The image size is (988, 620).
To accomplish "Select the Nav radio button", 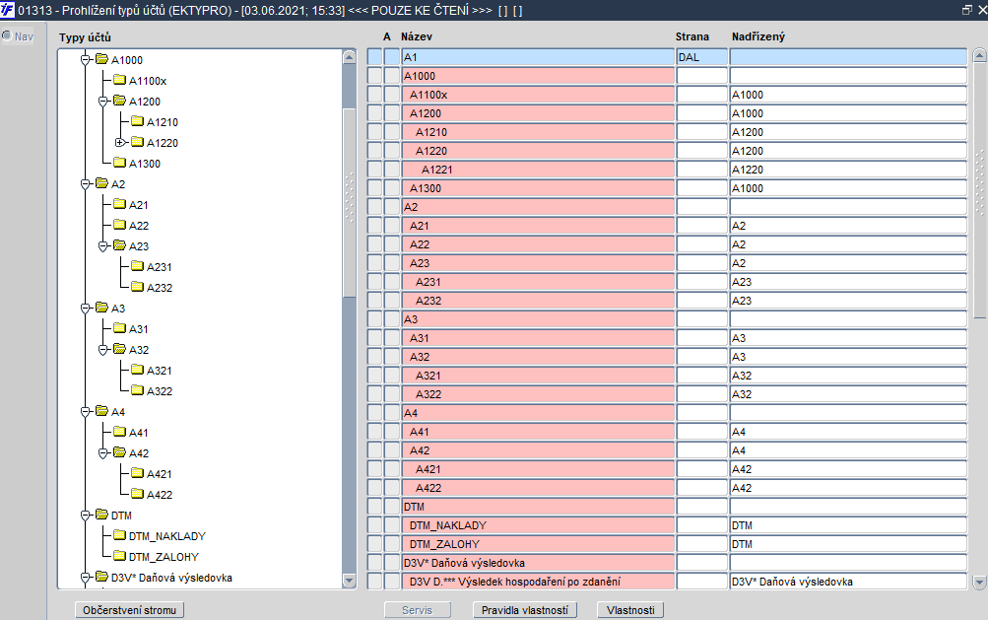I will [6, 35].
